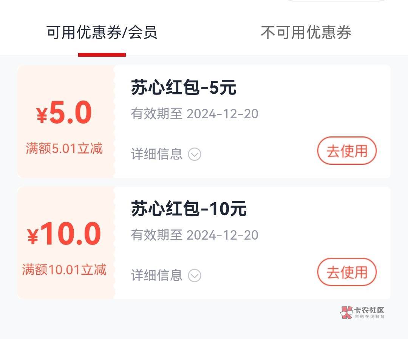This screenshot has height=339, width=408.
Task: Tap the ¥10.0 coupon amount
Action: coord(64,234)
